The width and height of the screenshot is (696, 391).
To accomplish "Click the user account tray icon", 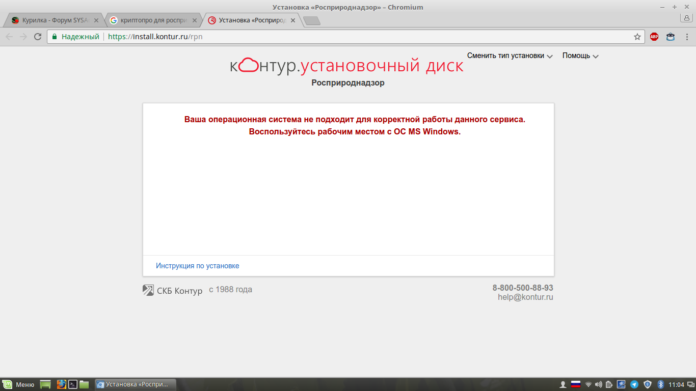I will tap(564, 384).
